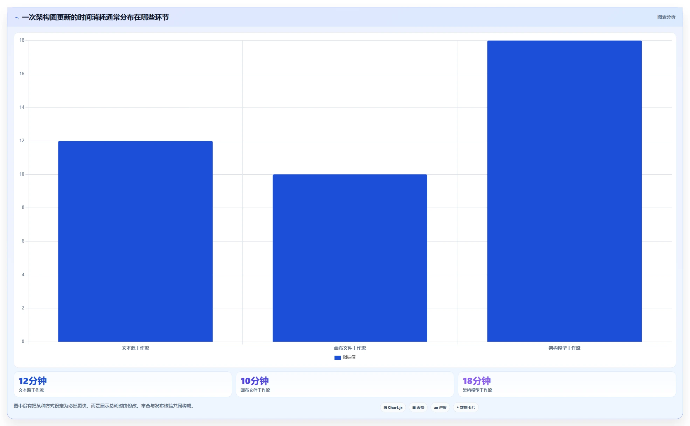The width and height of the screenshot is (690, 426).
Task: Click the y-axis value 18
Action: click(22, 40)
